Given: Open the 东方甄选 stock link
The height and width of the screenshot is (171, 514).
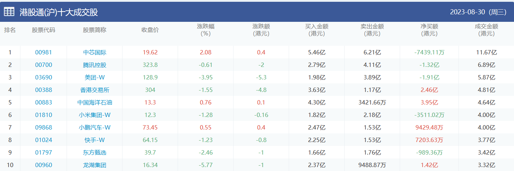Looking at the screenshot, I should pos(95,152).
